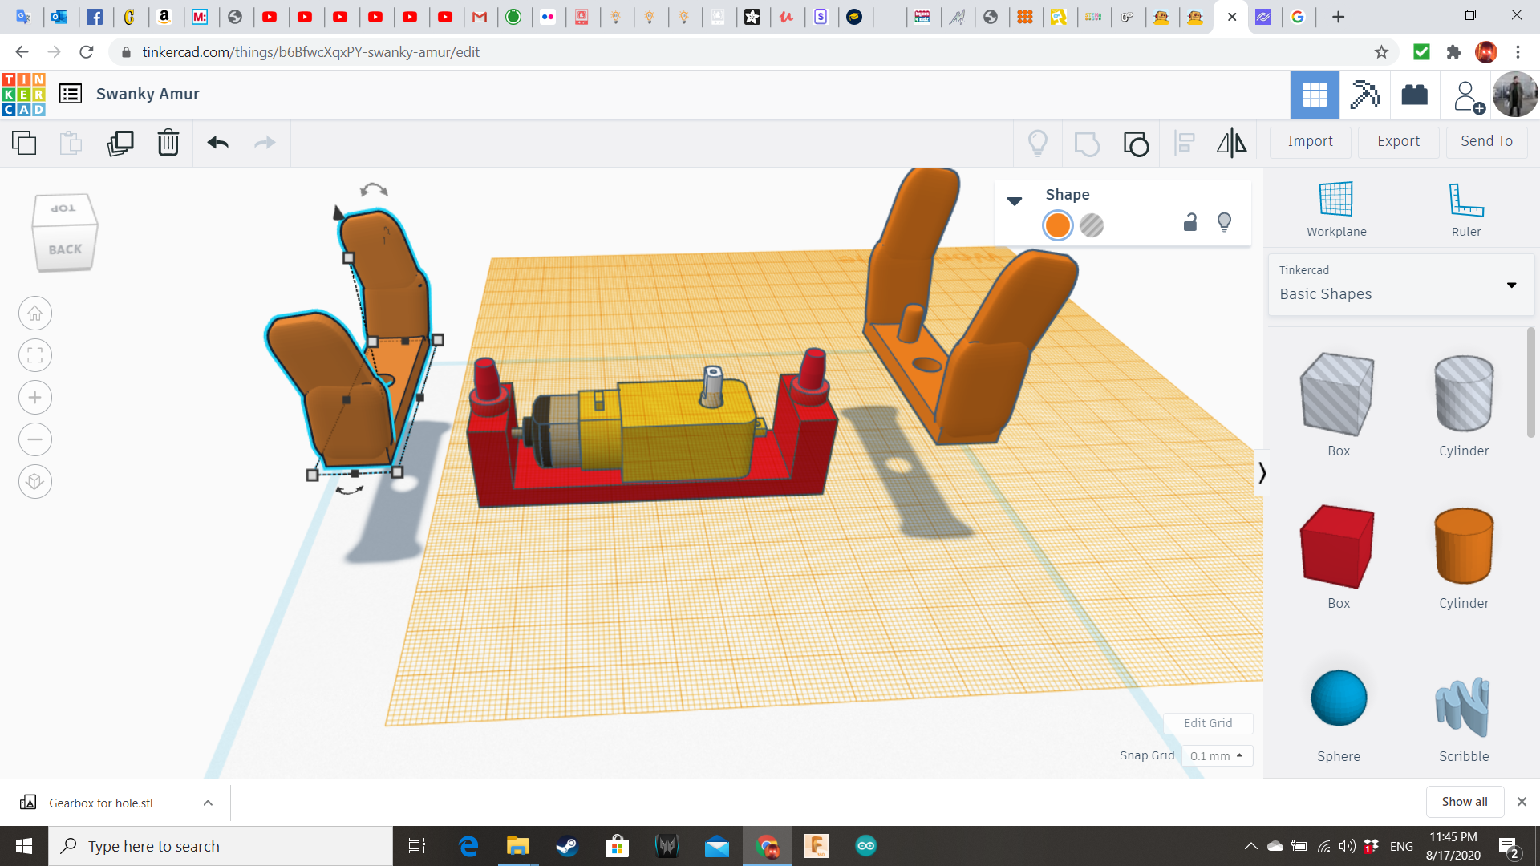Mirror the selected shape
Screen dimensions: 1540x866
[x=1231, y=144]
